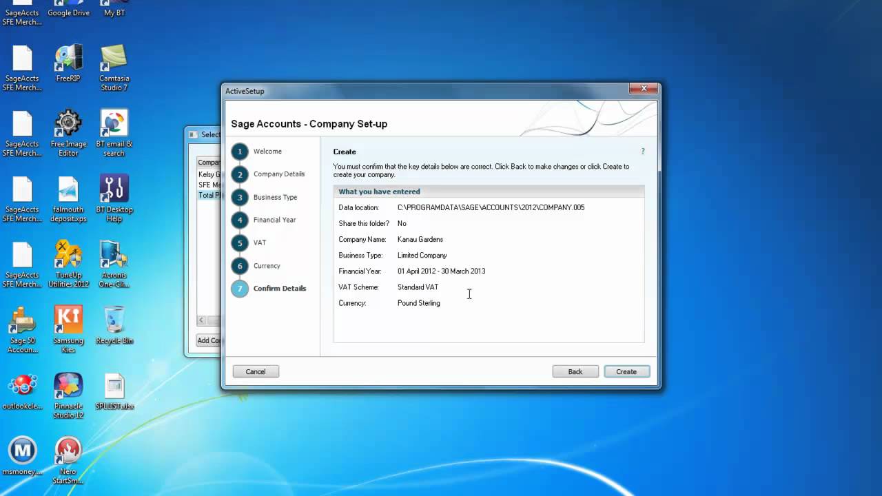The height and width of the screenshot is (496, 882).
Task: Open outlookcle... desktop icon
Action: (22, 391)
